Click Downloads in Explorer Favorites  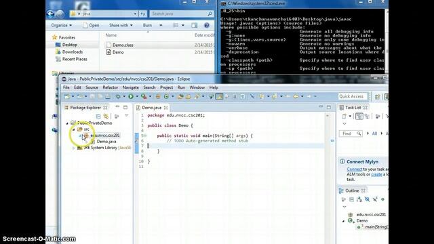(x=73, y=52)
